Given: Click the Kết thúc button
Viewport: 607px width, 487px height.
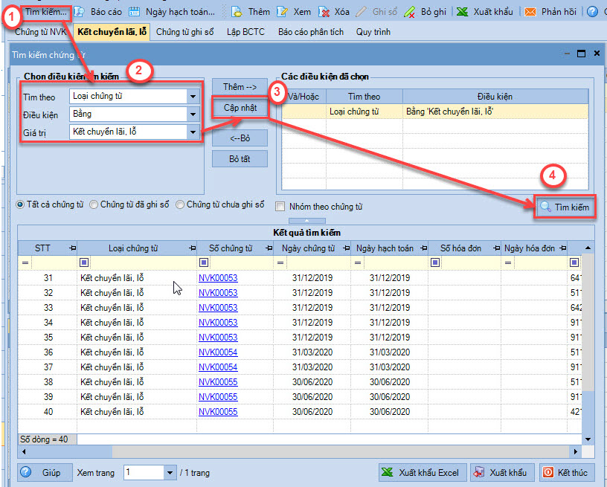Looking at the screenshot, I should click(567, 472).
